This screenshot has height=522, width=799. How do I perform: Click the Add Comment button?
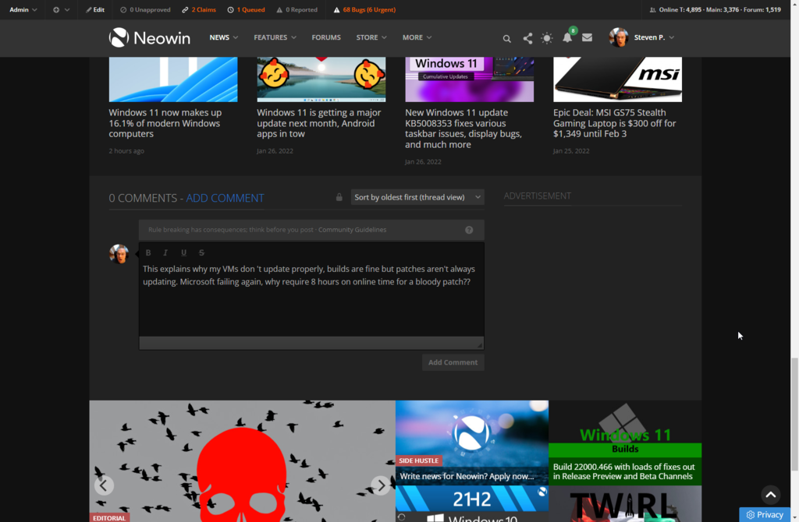(x=453, y=362)
